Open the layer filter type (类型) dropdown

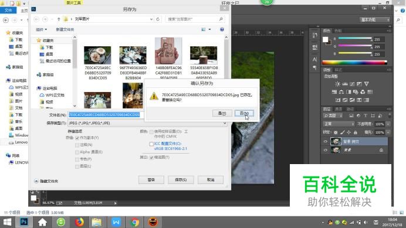(333, 115)
